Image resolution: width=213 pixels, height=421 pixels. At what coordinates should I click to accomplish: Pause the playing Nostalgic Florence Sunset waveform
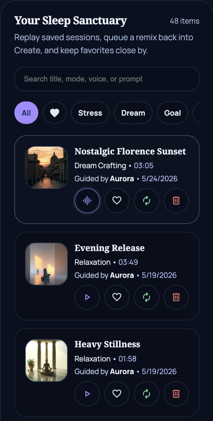pos(87,201)
